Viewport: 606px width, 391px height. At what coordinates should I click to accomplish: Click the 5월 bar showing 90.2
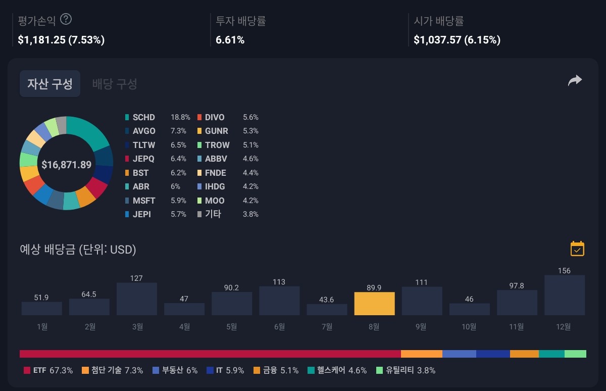tap(232, 304)
